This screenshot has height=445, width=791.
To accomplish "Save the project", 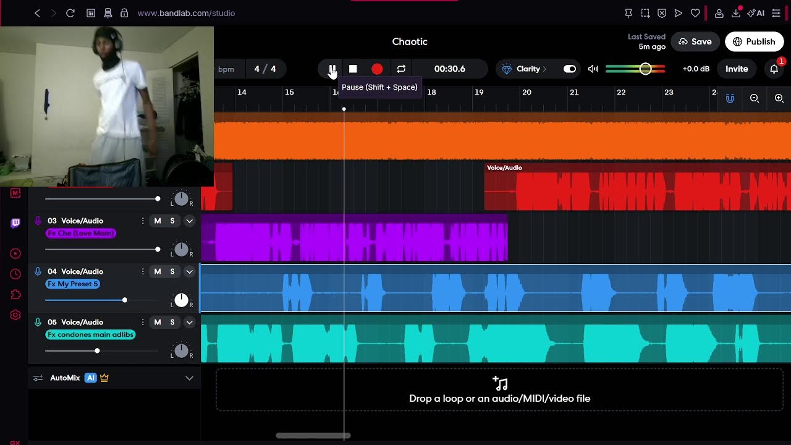I will coord(695,41).
